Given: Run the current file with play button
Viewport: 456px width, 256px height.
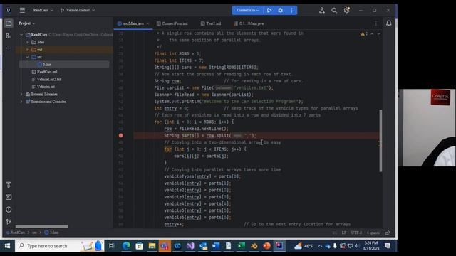Looking at the screenshot, I should tap(269, 10).
